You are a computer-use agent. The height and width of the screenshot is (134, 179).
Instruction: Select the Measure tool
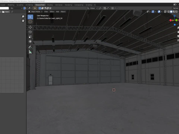click(30, 52)
